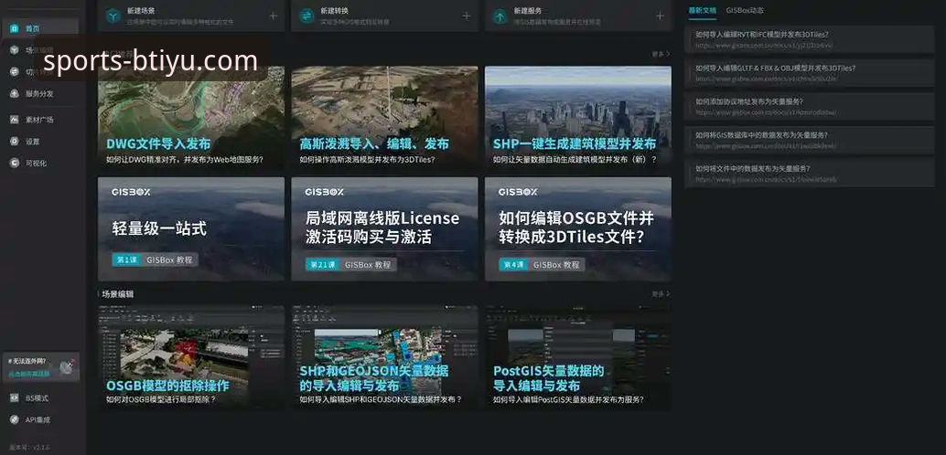The width and height of the screenshot is (946, 455).
Task: Open doc about importing RVT and IFC models
Action: [809, 39]
